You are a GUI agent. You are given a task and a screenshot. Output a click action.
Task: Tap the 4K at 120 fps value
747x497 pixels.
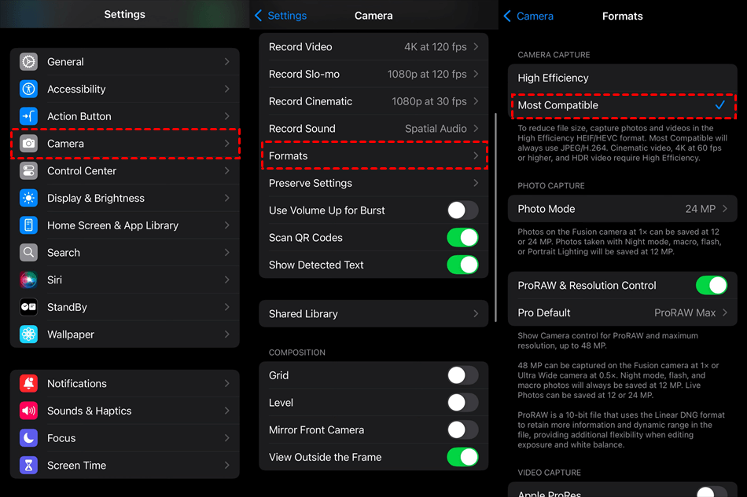pos(436,46)
